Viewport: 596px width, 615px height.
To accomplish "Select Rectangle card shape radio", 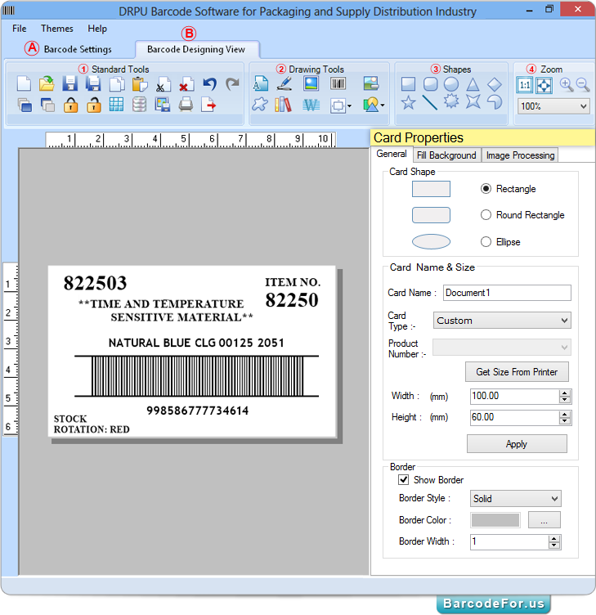I will [486, 189].
